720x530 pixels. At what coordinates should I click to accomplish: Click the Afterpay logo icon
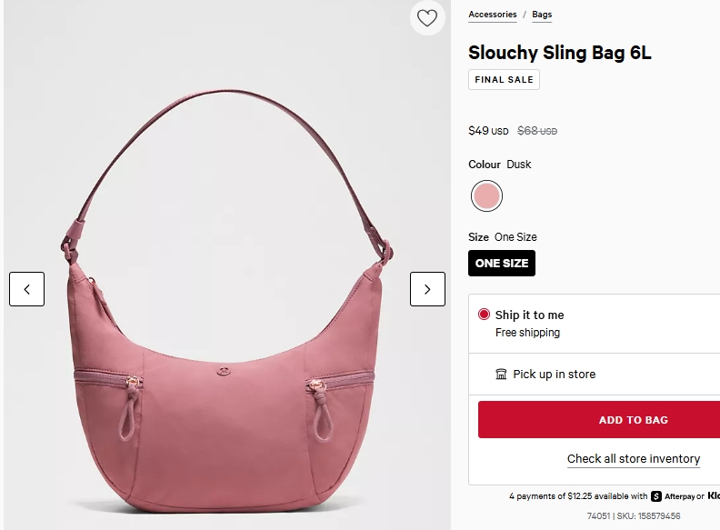(x=656, y=496)
